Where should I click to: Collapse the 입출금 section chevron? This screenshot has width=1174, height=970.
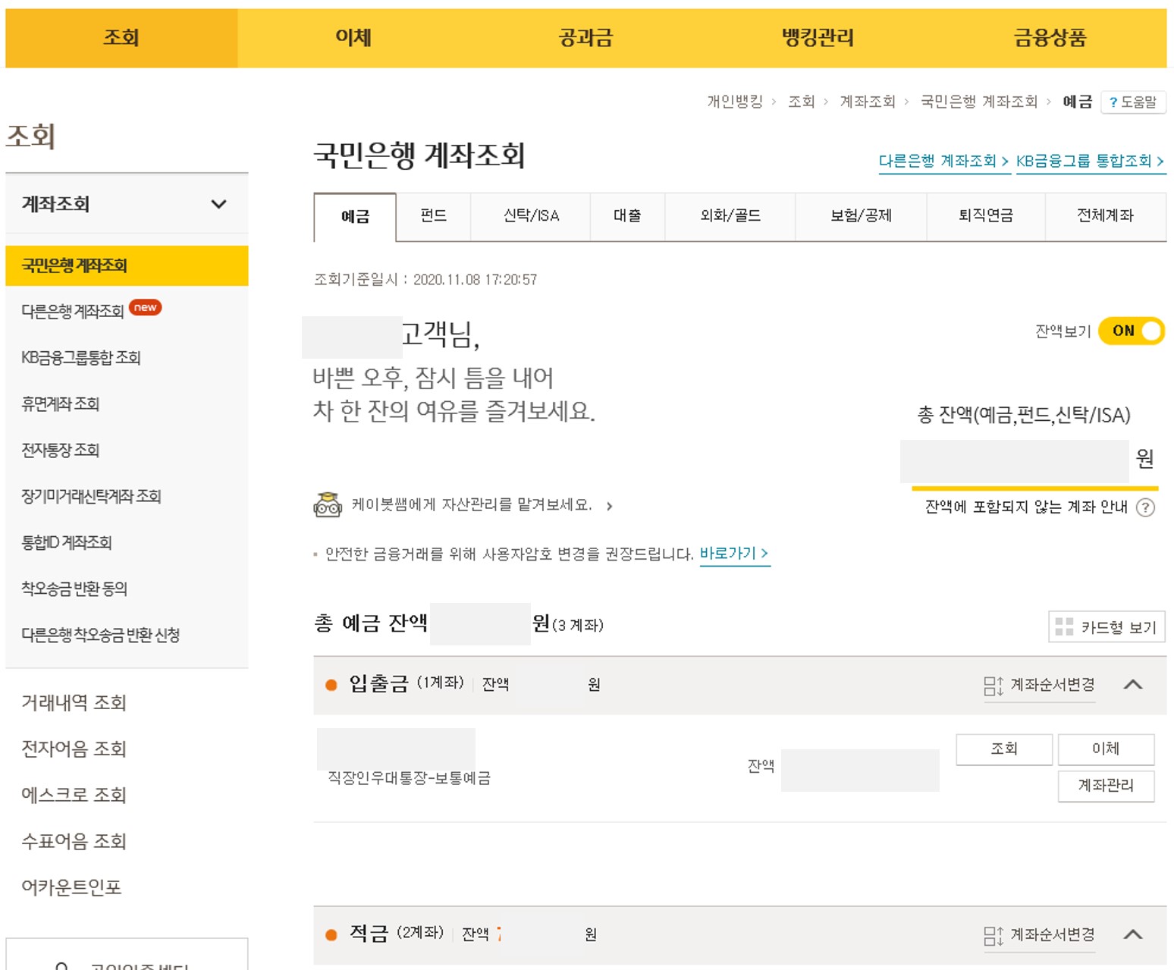[x=1133, y=685]
